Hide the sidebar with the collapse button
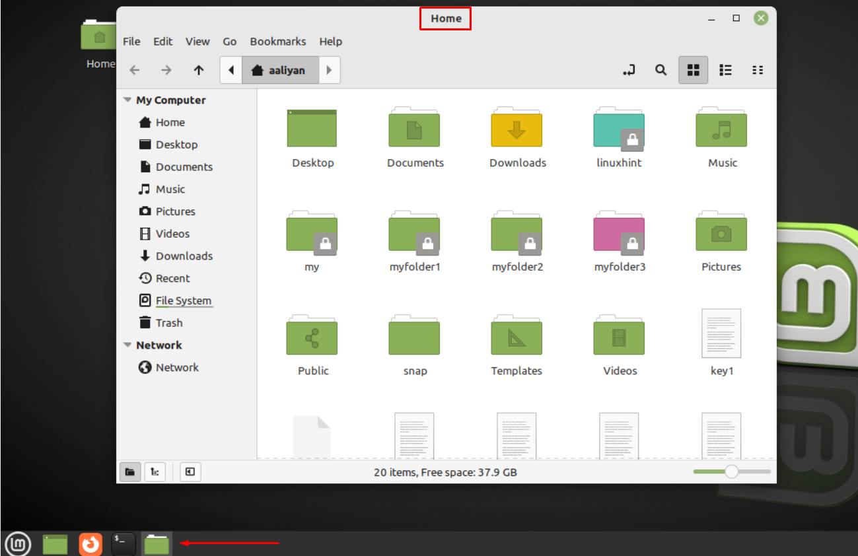The height and width of the screenshot is (556, 858). coord(190,471)
